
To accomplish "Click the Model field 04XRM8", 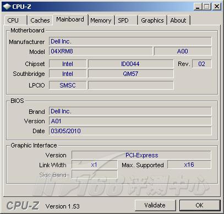I will pos(101,51).
